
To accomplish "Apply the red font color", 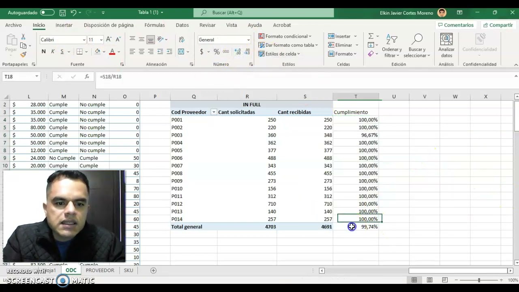I will (112, 52).
